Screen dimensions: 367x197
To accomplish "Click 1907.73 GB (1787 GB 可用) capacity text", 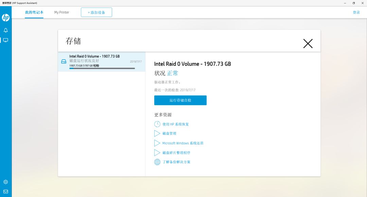I will click(84, 66).
